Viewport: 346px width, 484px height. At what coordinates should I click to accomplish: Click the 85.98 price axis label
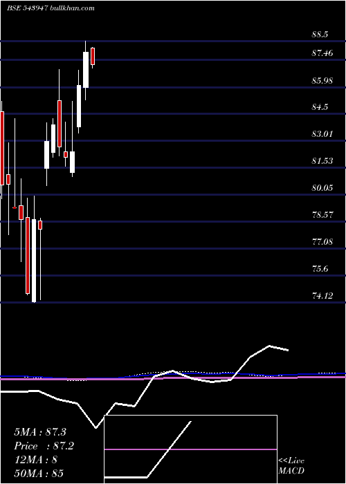(322, 81)
